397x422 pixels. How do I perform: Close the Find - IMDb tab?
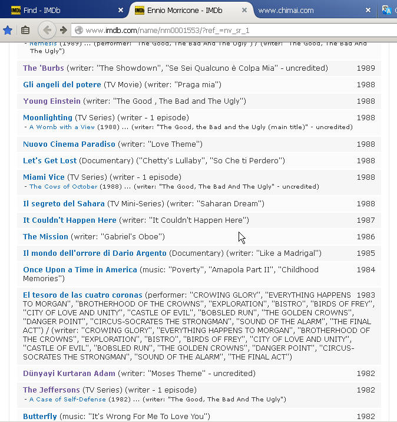tap(121, 10)
